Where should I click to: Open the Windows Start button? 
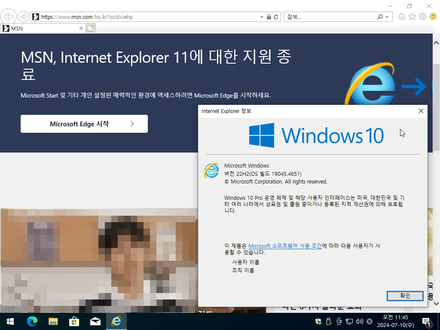(10, 321)
